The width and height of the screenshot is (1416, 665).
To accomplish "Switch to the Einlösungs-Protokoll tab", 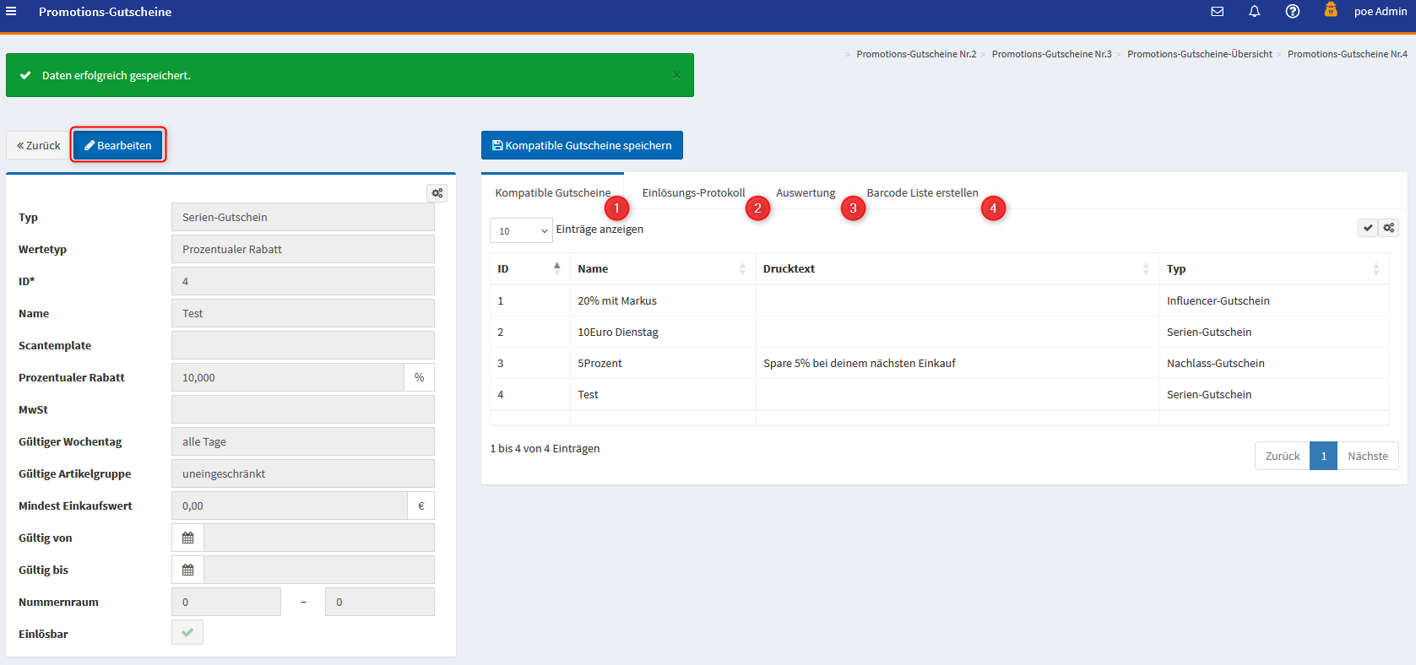I will point(693,193).
